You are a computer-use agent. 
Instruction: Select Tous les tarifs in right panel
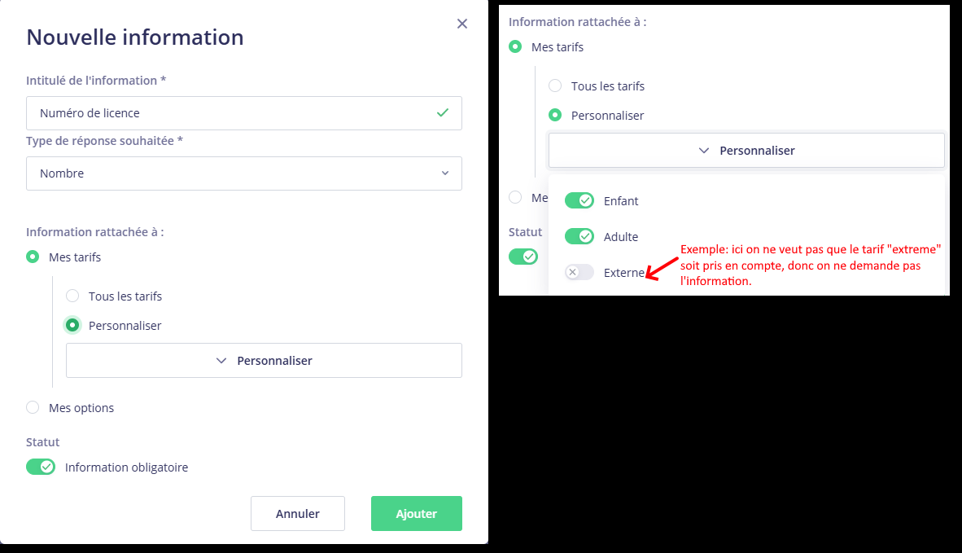555,86
